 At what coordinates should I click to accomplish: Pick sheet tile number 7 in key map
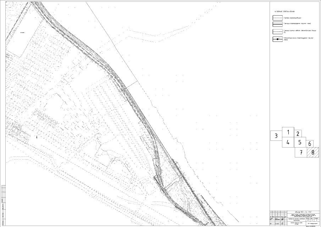301,153
